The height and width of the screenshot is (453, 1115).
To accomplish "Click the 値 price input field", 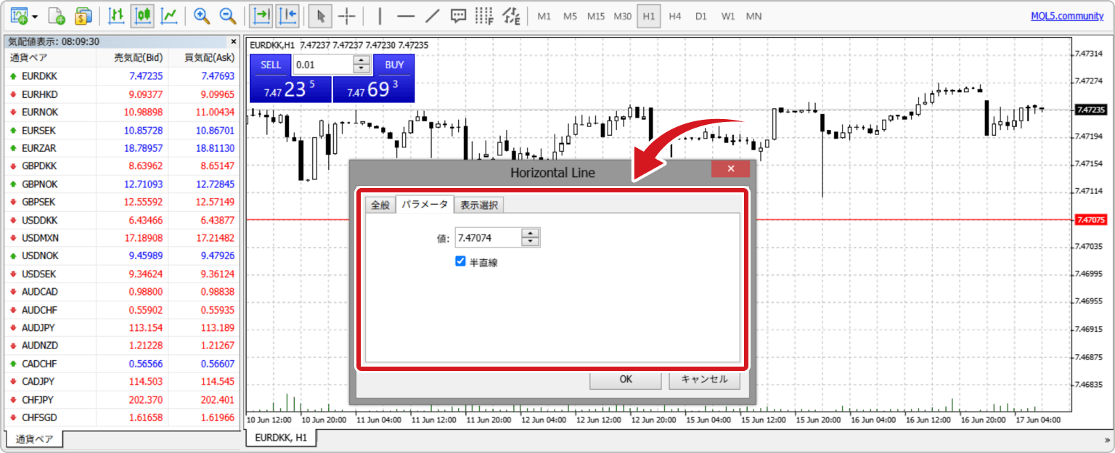I will pyautogui.click(x=489, y=237).
